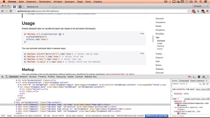
Task: Select body in the DevTools breadcrumb
Action: pos(10,116)
